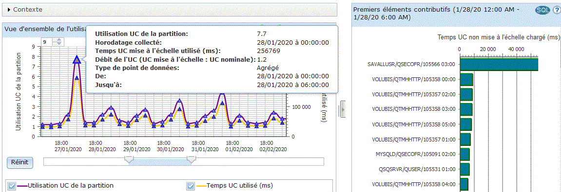Viewport: 561px width, 192px height.
Task: Select the VOLUBIS/QTMHHTTP/105357 02:00 bar
Action: coord(466,95)
